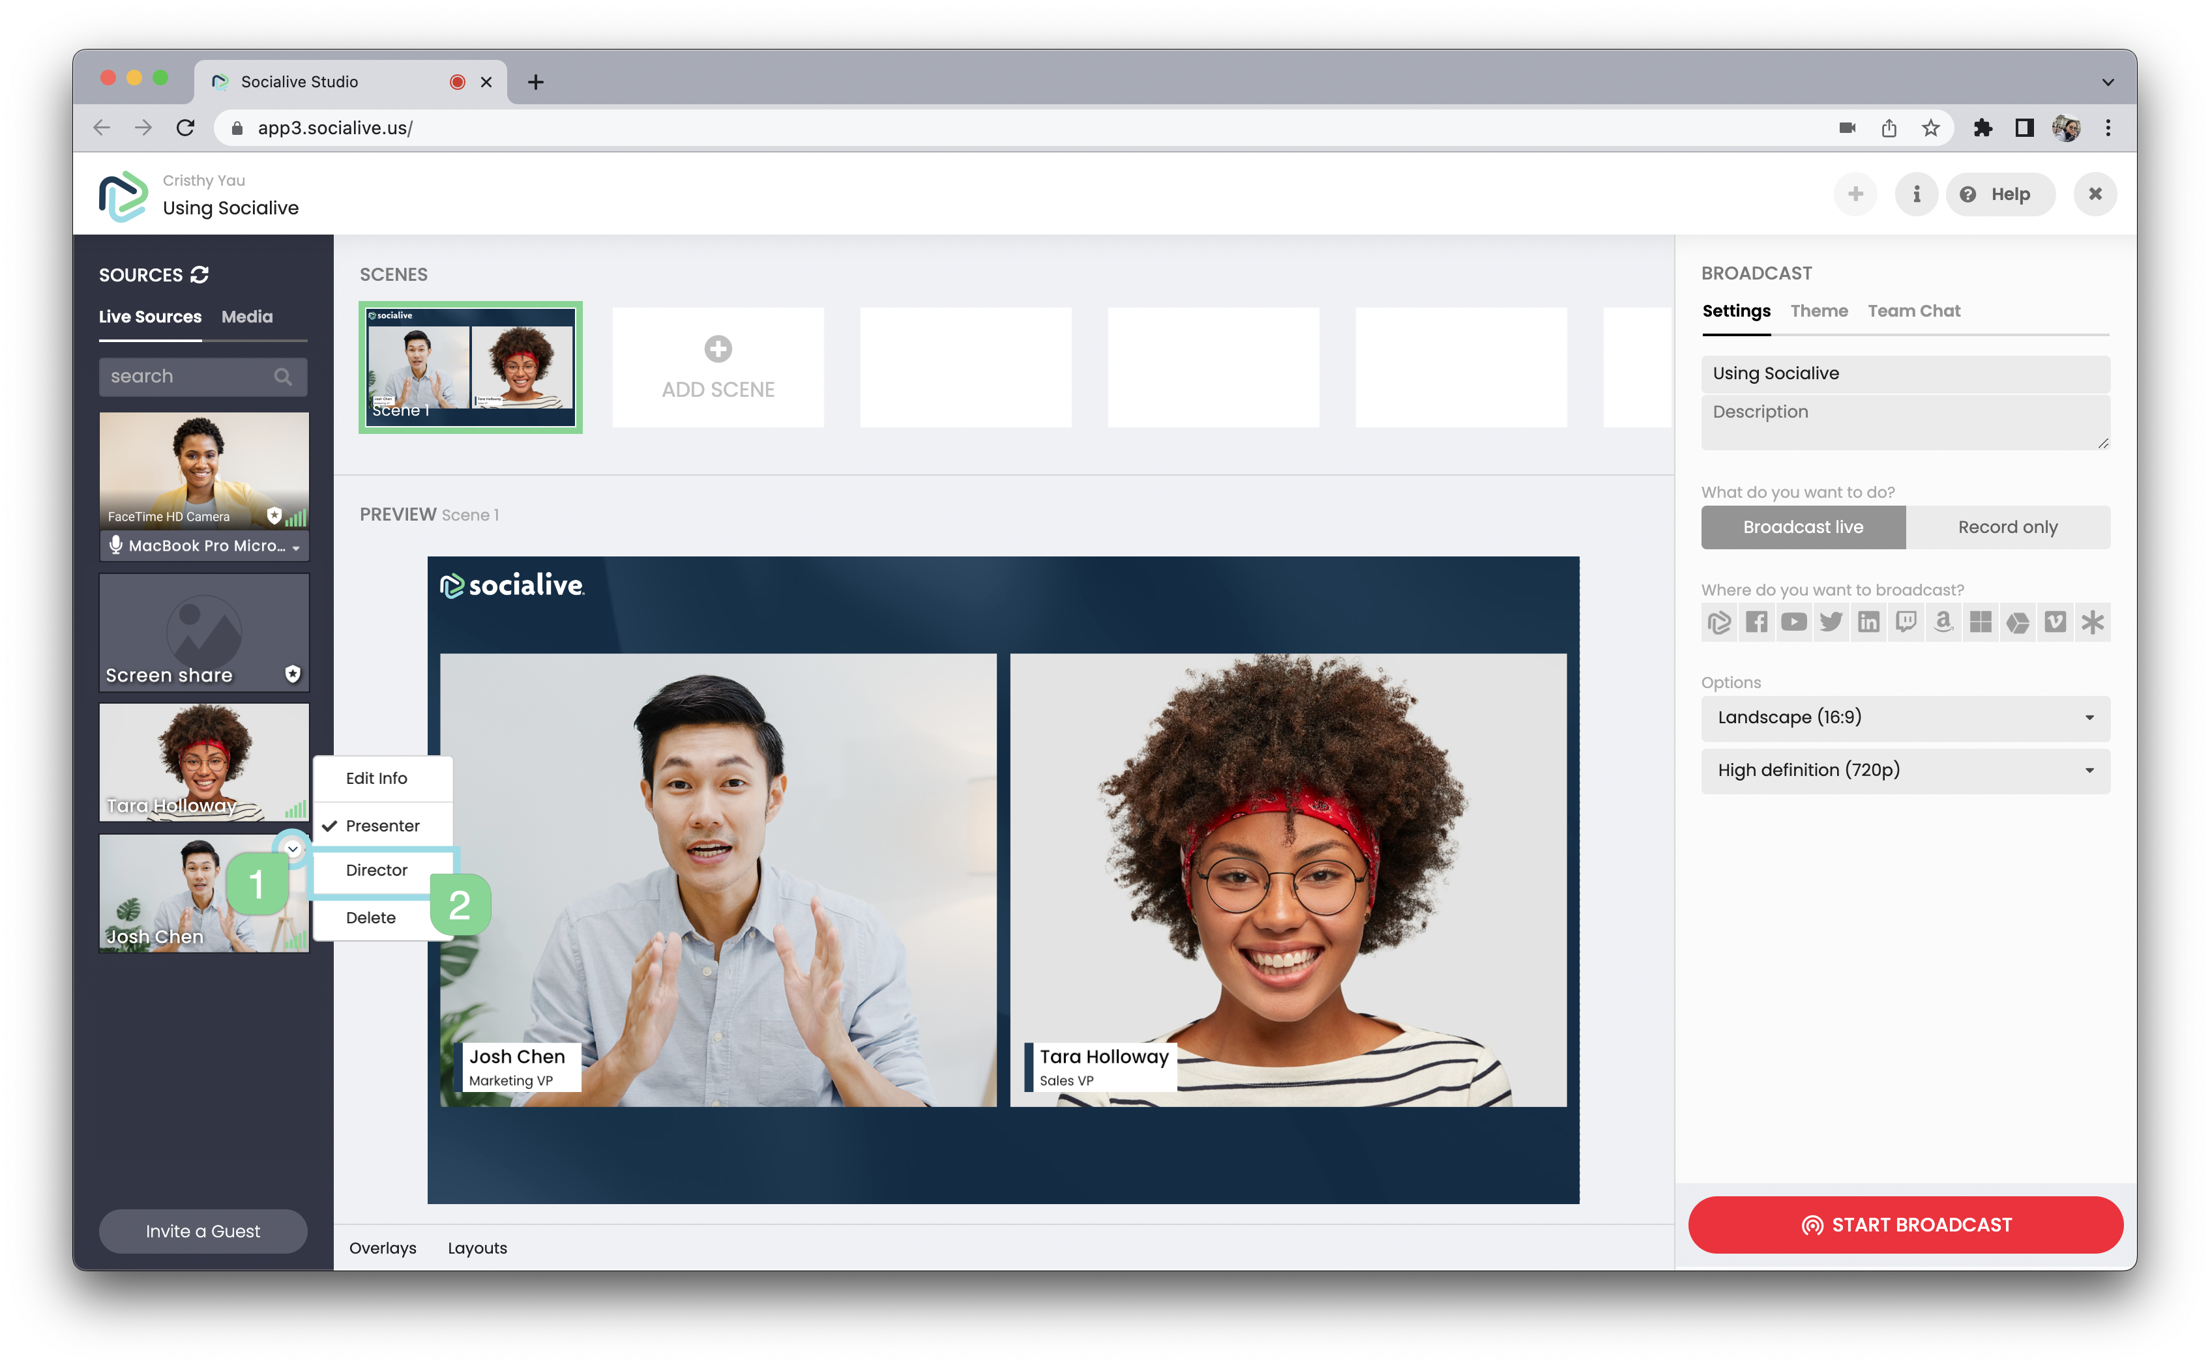The width and height of the screenshot is (2210, 1367).
Task: Select Facebook as broadcast destination
Action: click(1756, 622)
